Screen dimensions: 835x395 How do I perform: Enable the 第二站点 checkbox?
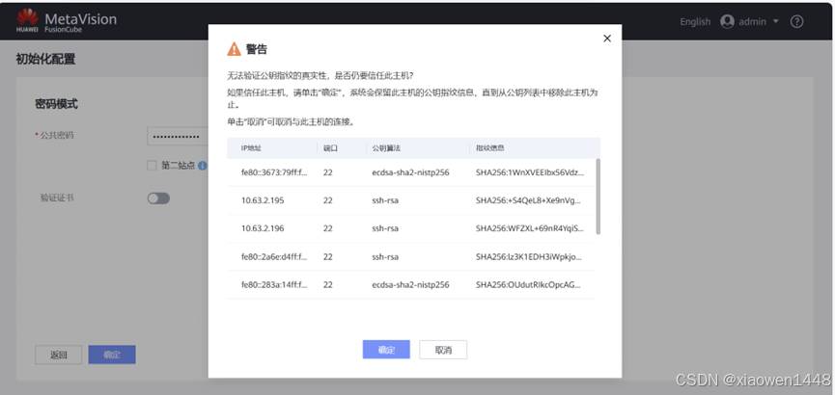point(152,166)
